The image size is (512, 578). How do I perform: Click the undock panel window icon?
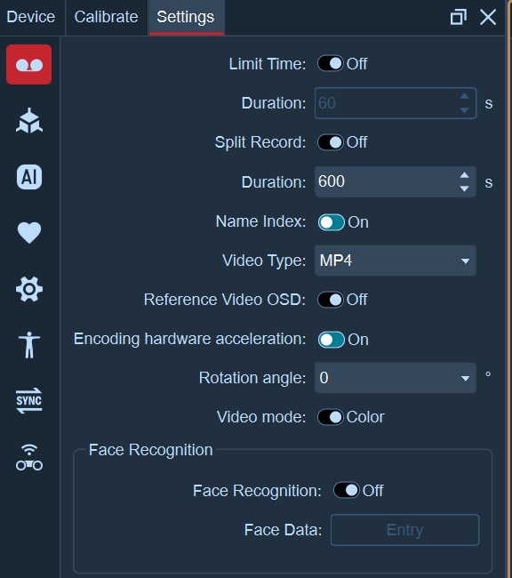[458, 17]
